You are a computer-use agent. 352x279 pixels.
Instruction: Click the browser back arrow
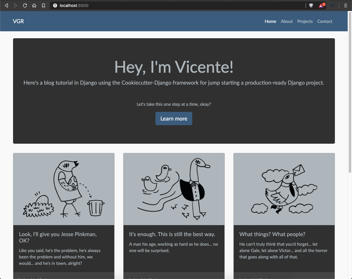(6, 6)
